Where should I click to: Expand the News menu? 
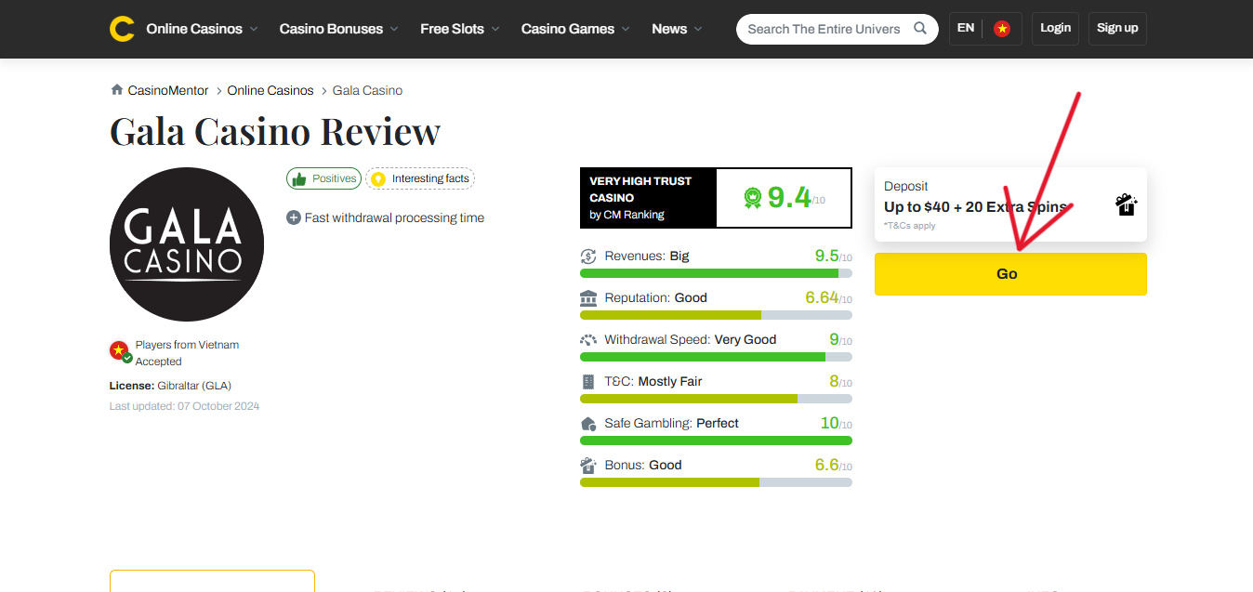[678, 29]
